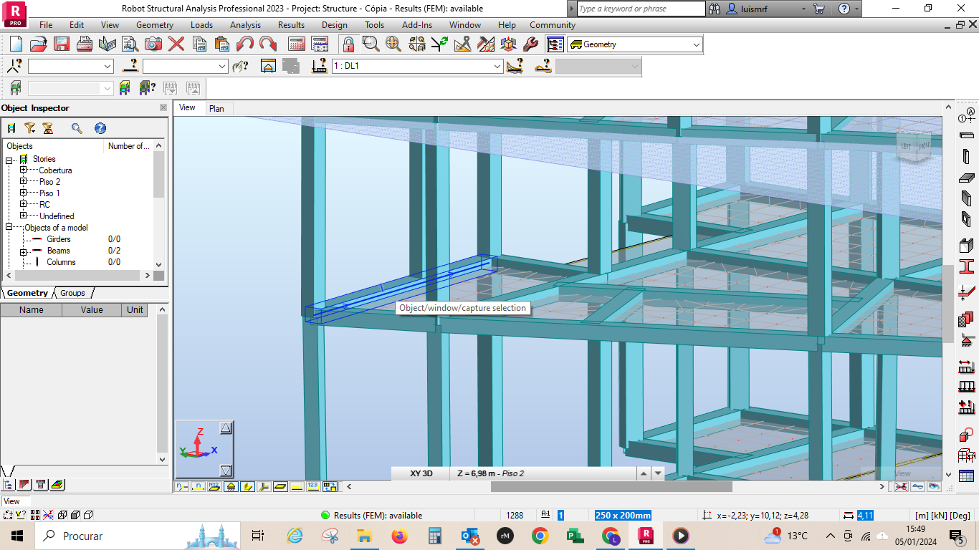Click the 250 x 200mm section status field

coord(623,516)
